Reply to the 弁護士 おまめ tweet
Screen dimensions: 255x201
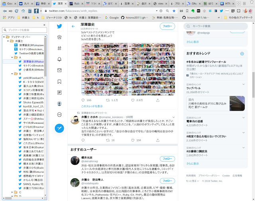[83, 140]
